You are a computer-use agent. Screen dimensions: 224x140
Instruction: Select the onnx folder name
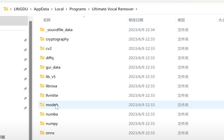[50, 133]
